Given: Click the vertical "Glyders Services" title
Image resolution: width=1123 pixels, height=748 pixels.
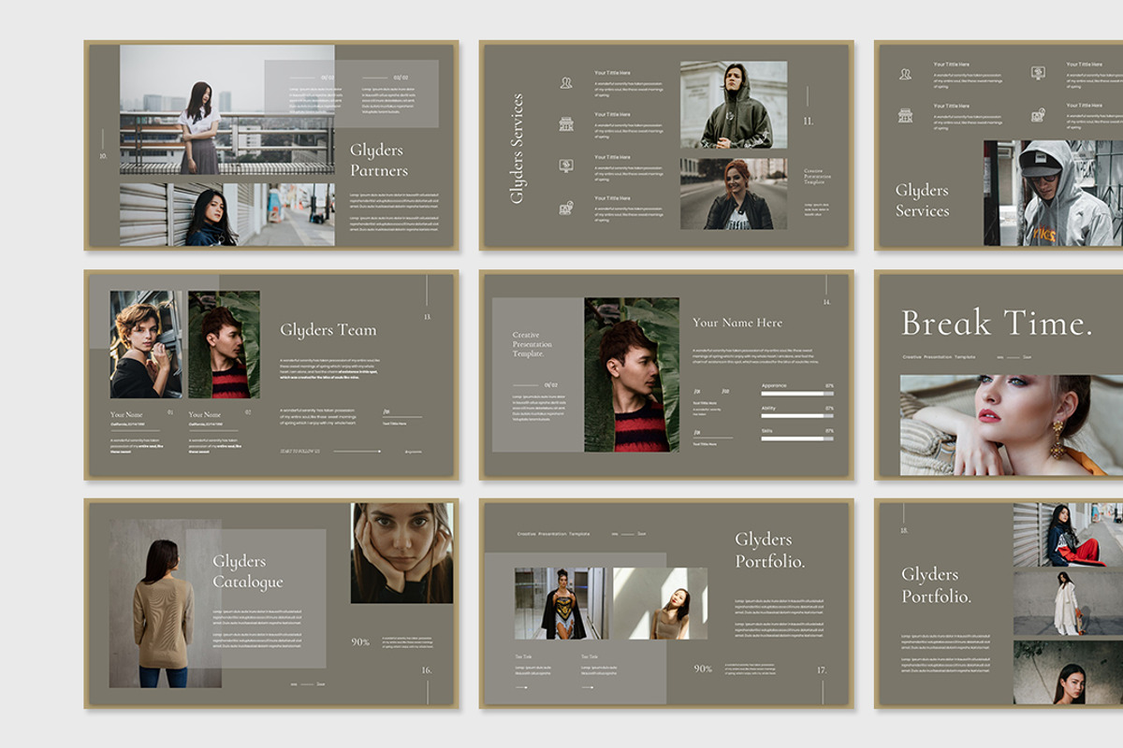Looking at the screenshot, I should [517, 148].
